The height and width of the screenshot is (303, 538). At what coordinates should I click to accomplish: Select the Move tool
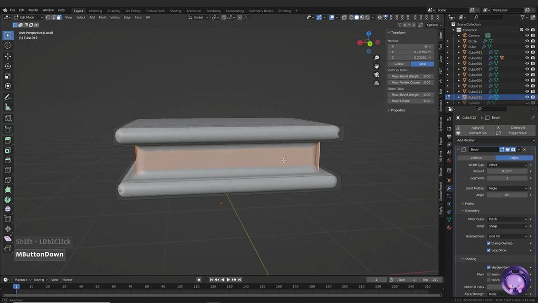[8, 56]
